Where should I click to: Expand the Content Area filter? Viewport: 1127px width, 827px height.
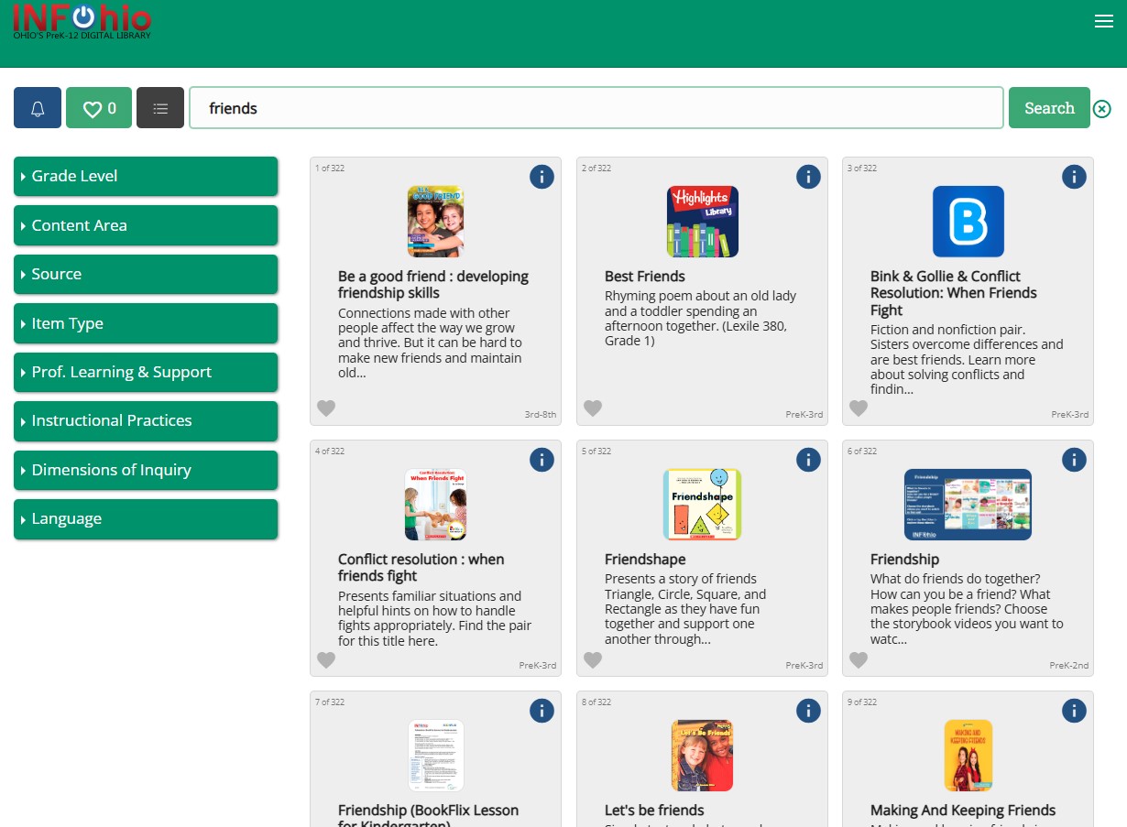pos(146,225)
